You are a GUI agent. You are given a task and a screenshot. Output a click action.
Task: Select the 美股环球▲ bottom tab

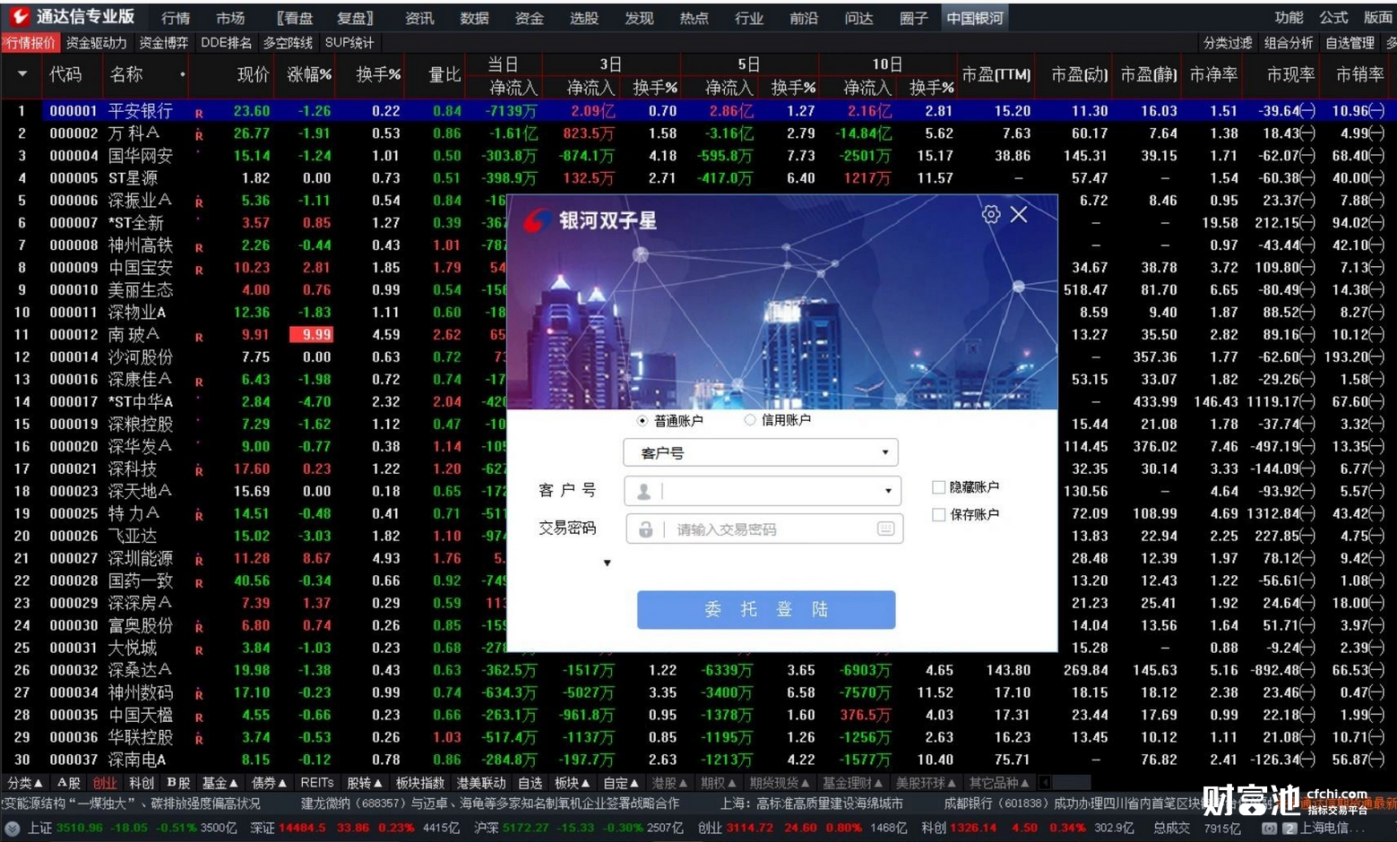pyautogui.click(x=927, y=783)
